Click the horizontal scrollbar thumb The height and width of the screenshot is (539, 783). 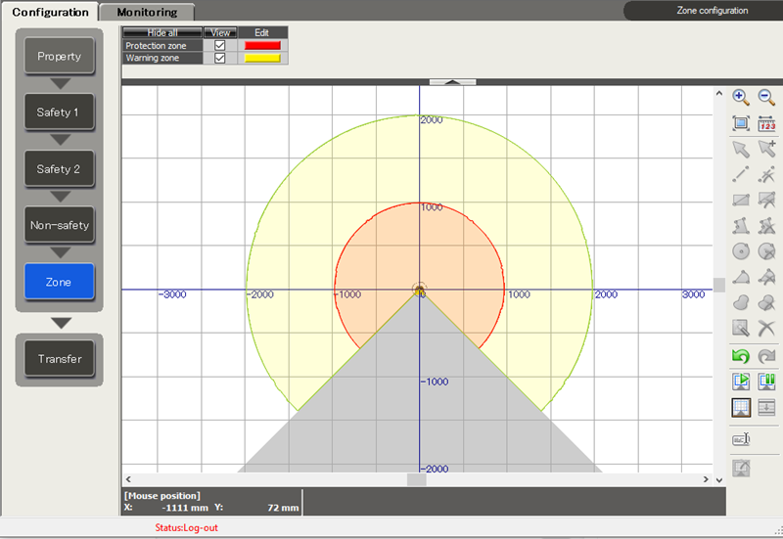(417, 479)
